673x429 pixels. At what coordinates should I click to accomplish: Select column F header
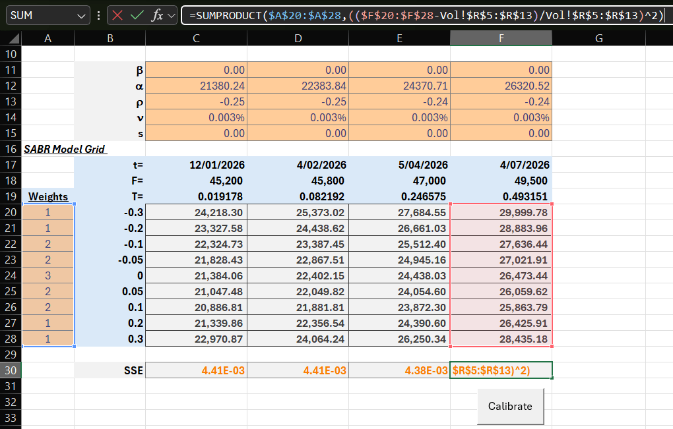pos(501,39)
